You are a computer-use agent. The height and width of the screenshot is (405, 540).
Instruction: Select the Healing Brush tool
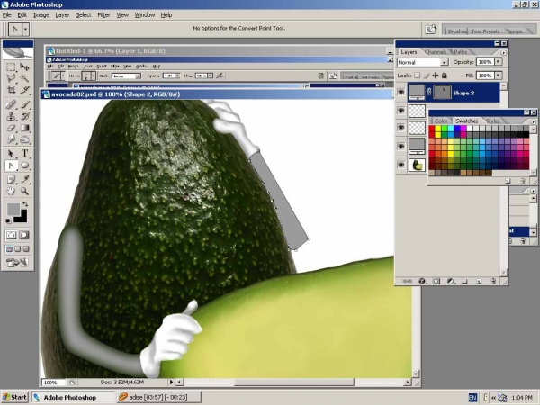point(11,104)
